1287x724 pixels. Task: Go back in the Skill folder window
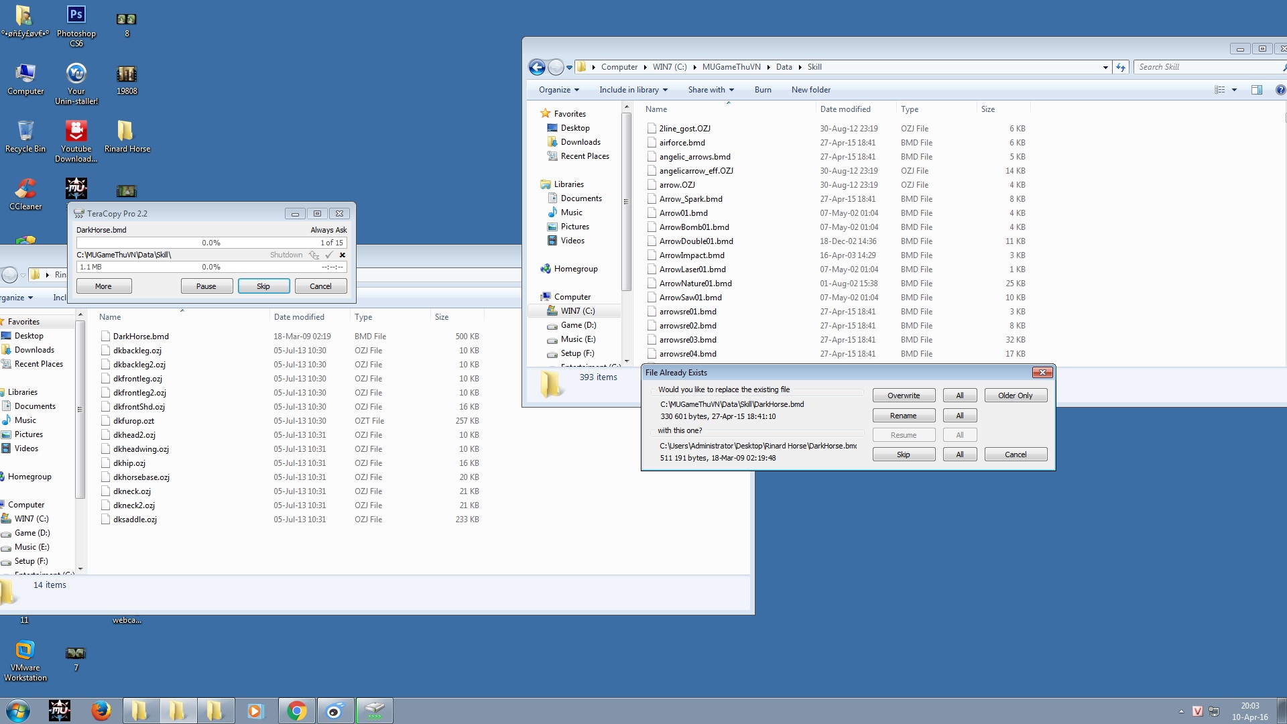[x=537, y=67]
